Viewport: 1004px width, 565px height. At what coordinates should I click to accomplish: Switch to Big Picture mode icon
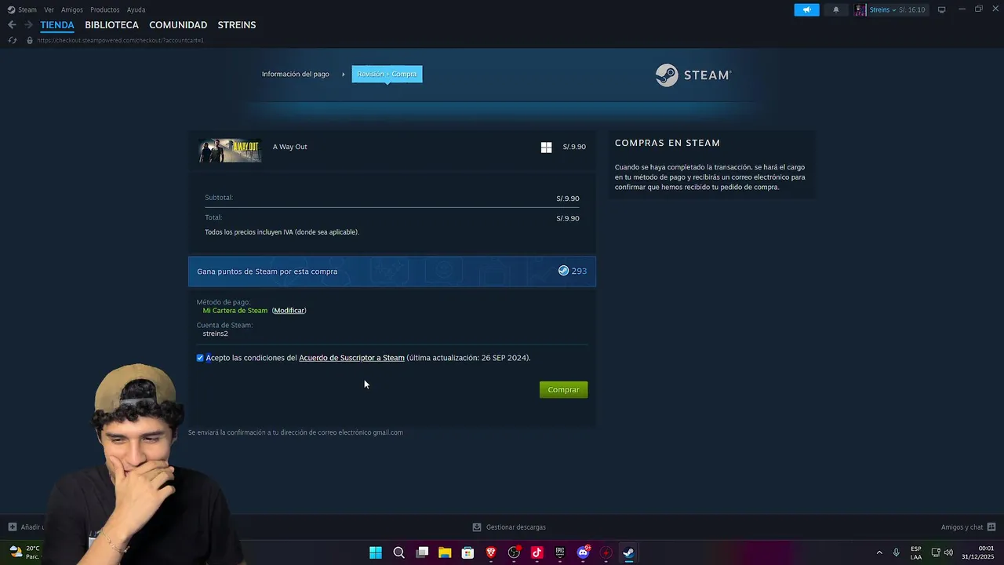[941, 9]
